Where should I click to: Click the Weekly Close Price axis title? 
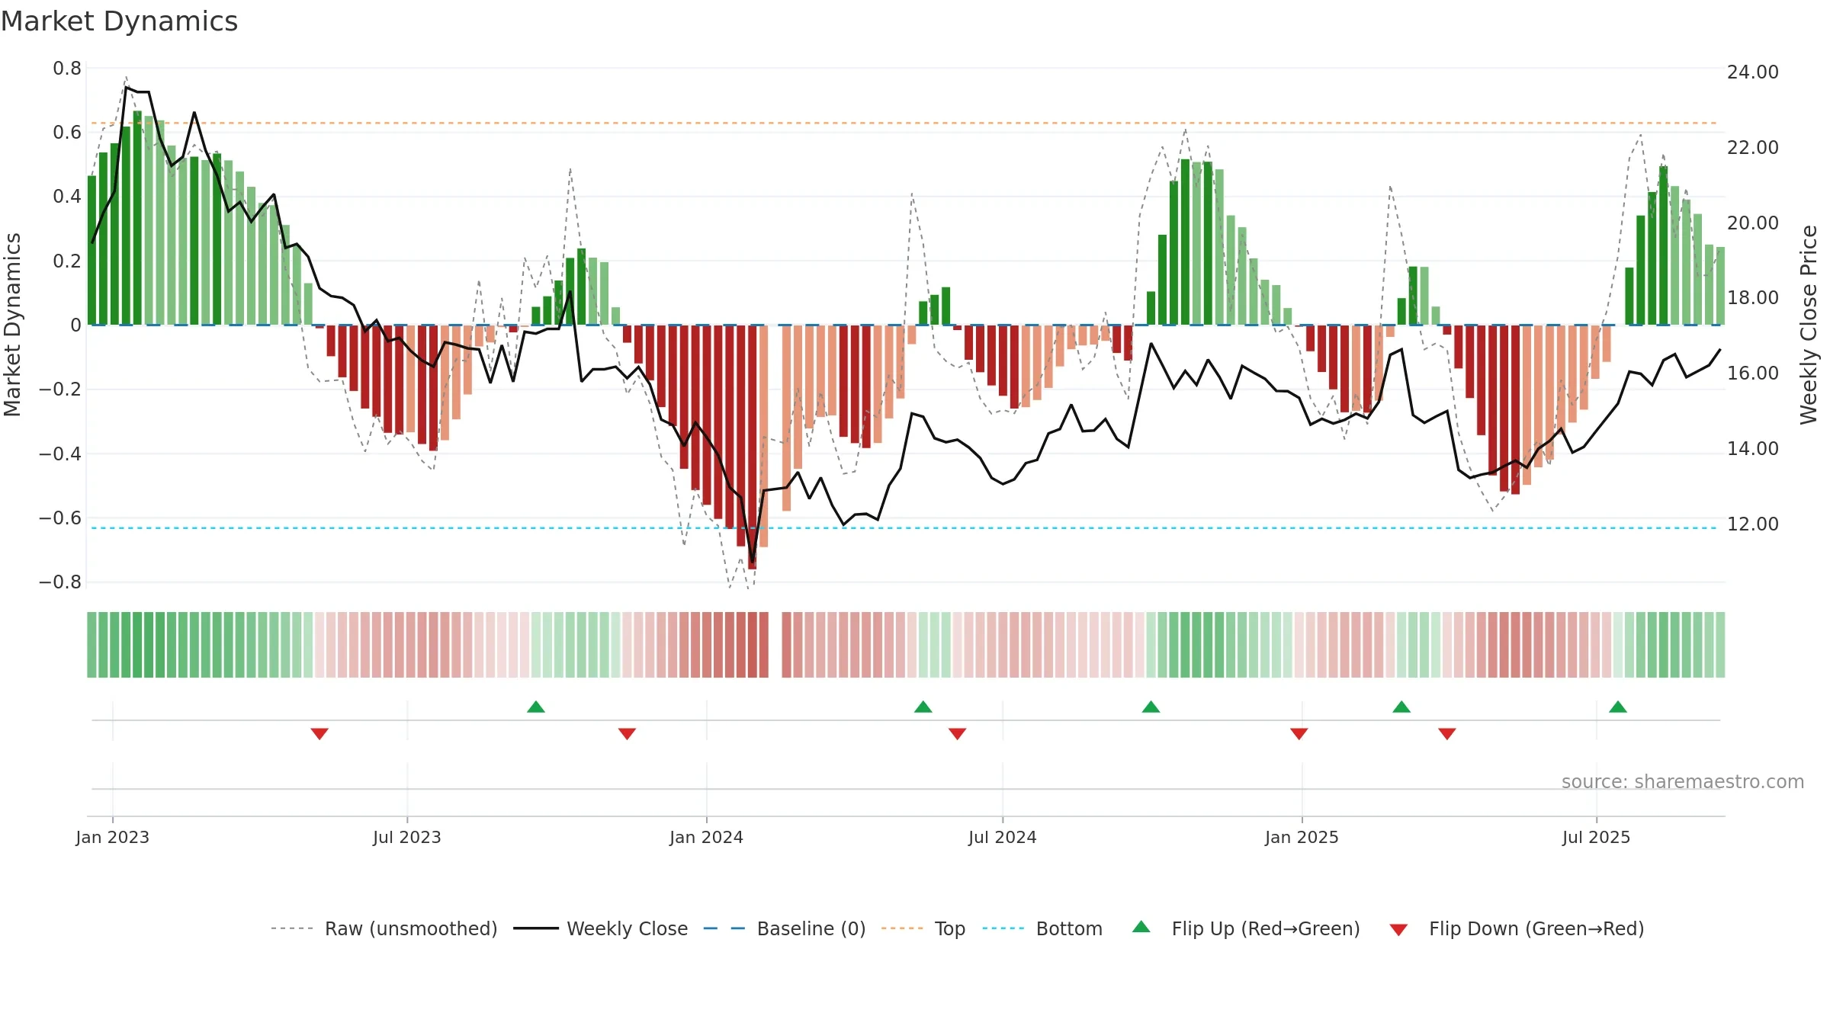tap(1809, 325)
